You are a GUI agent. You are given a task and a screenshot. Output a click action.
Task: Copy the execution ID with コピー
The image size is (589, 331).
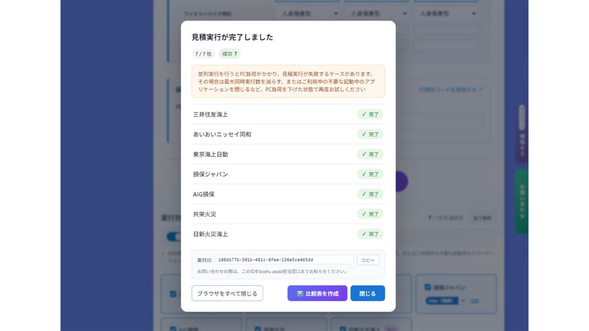coord(368,260)
